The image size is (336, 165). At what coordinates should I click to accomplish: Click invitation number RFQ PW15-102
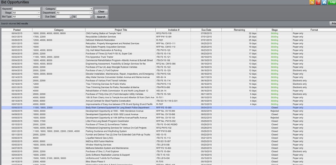[164, 128]
